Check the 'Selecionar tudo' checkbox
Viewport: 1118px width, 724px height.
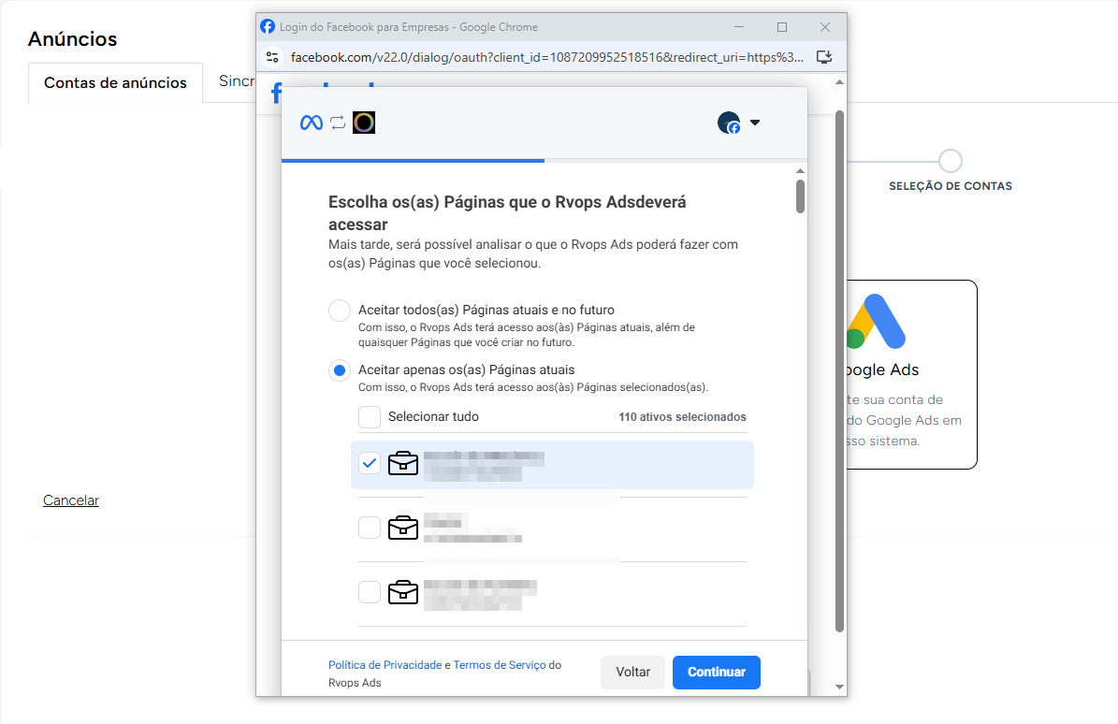pyautogui.click(x=370, y=417)
